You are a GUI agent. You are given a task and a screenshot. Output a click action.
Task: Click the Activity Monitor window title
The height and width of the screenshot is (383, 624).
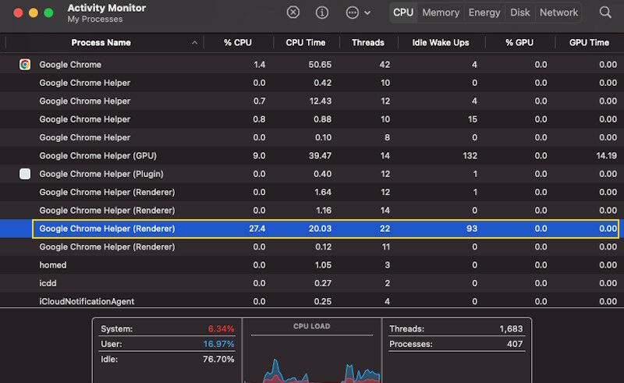point(107,8)
